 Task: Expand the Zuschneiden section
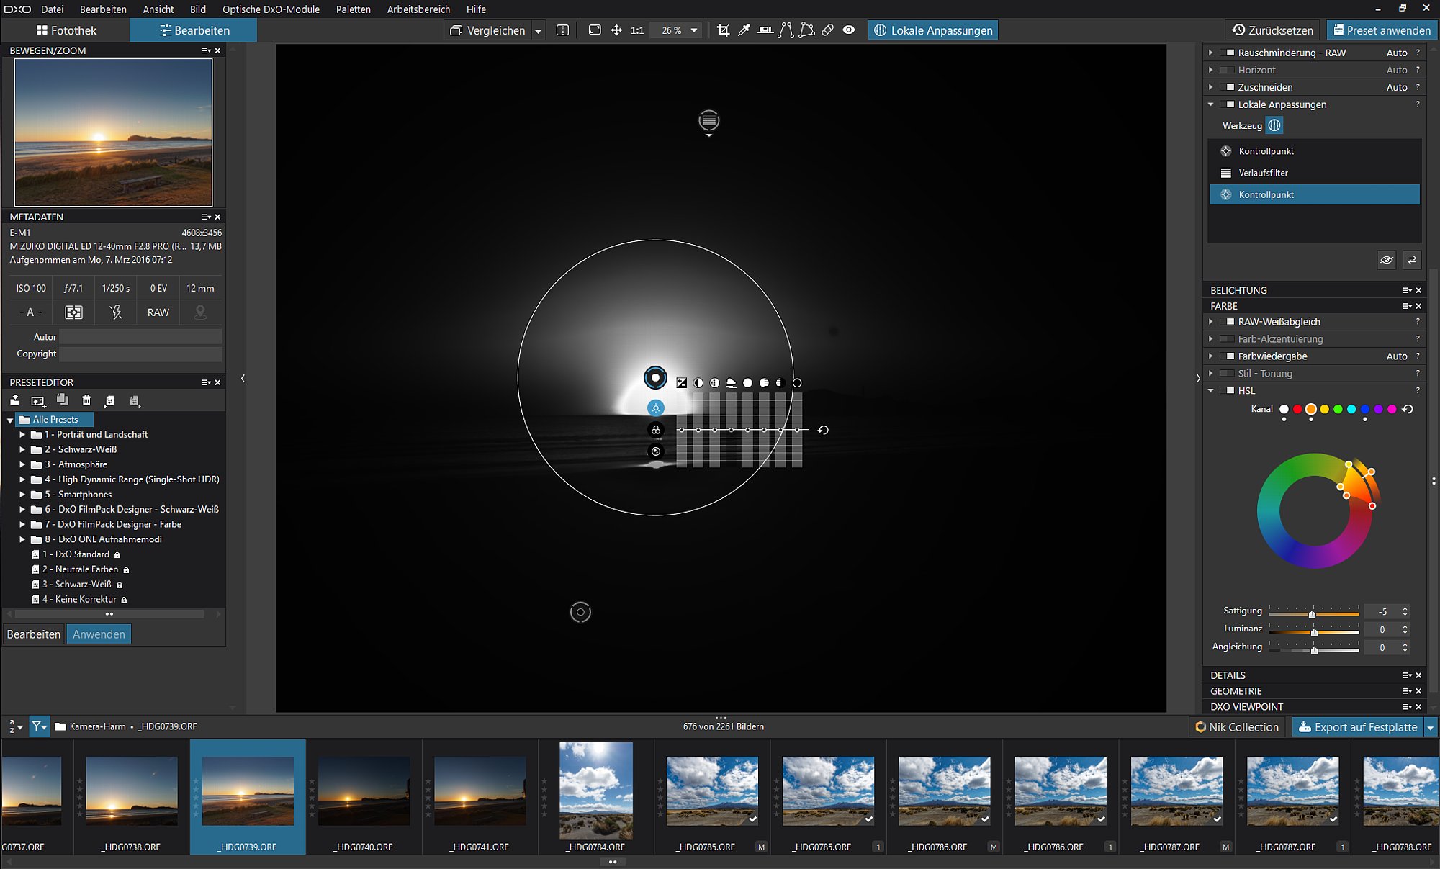coord(1210,87)
